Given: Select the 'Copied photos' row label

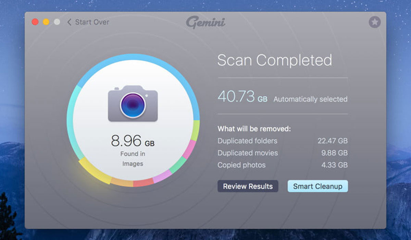Looking at the screenshot, I should (241, 165).
